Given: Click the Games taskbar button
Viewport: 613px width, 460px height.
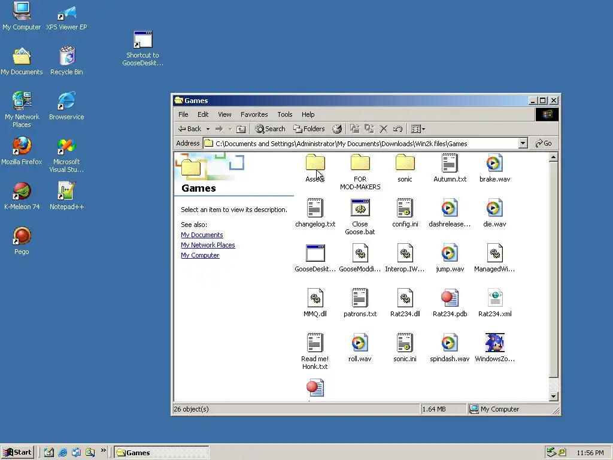Looking at the screenshot, I should click(x=162, y=453).
